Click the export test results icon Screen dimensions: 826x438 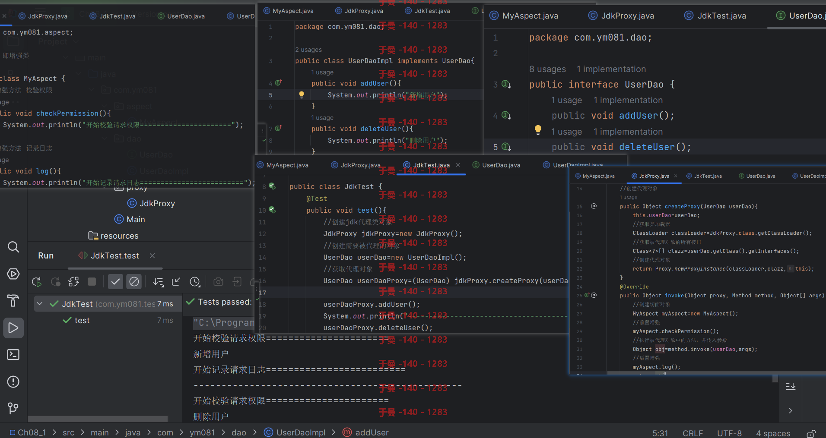[237, 282]
